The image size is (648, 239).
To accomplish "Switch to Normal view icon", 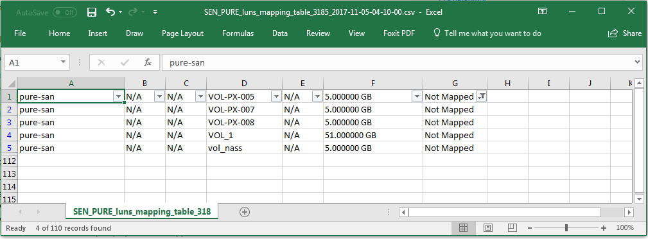I will 463,227.
